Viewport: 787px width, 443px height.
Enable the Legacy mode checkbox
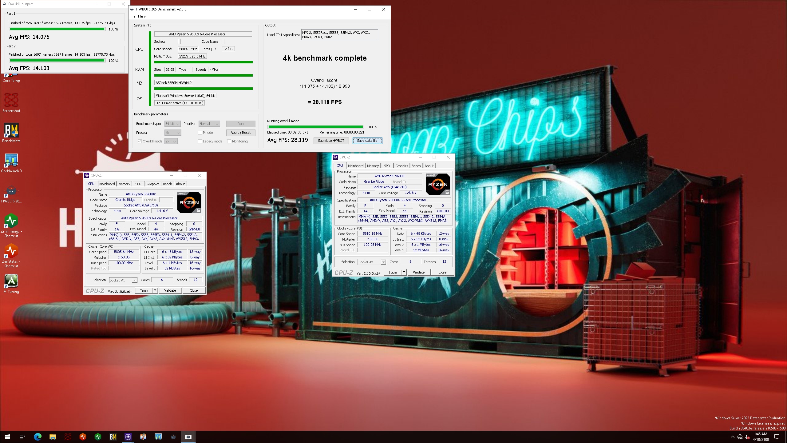tap(200, 141)
